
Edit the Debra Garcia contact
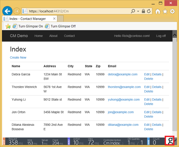pyautogui.click(x=147, y=74)
